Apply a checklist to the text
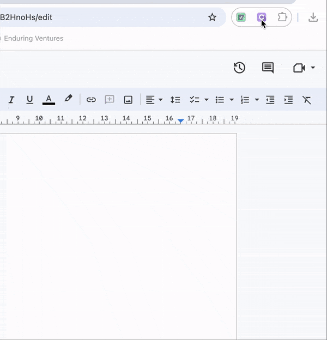 (195, 100)
